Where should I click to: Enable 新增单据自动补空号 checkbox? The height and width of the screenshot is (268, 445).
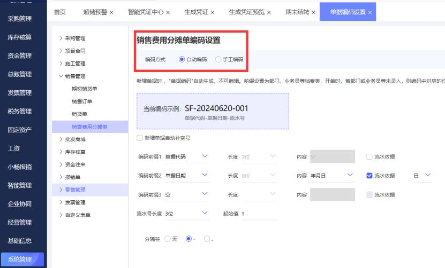click(x=140, y=138)
